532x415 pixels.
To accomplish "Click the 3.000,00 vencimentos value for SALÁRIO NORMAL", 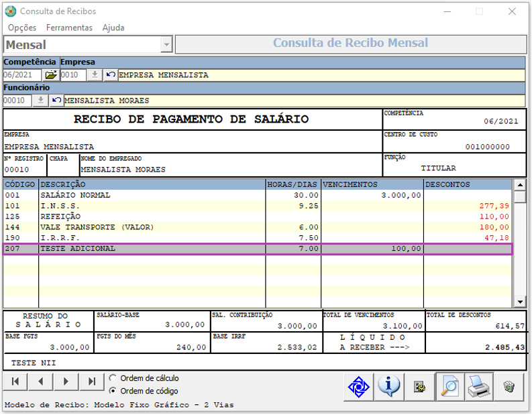I will pyautogui.click(x=401, y=195).
